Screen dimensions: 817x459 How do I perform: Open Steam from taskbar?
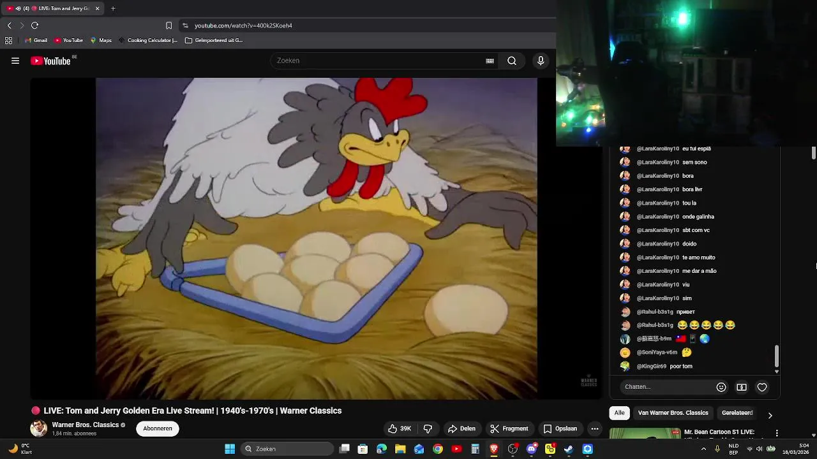[569, 449]
